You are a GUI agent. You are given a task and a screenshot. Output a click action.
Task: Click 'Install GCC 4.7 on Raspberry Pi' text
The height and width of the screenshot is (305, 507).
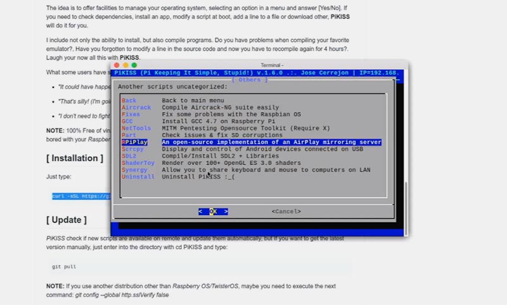219,121
